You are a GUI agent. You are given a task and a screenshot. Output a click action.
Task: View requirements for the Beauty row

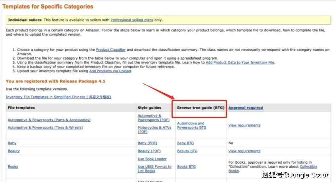[244, 151]
